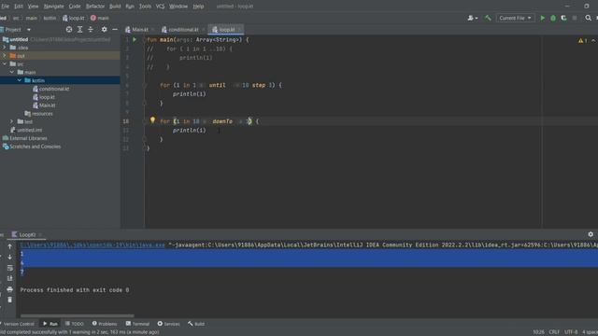Image resolution: width=598 pixels, height=336 pixels.
Task: Click gutter run arrow beside fun main
Action: point(135,39)
